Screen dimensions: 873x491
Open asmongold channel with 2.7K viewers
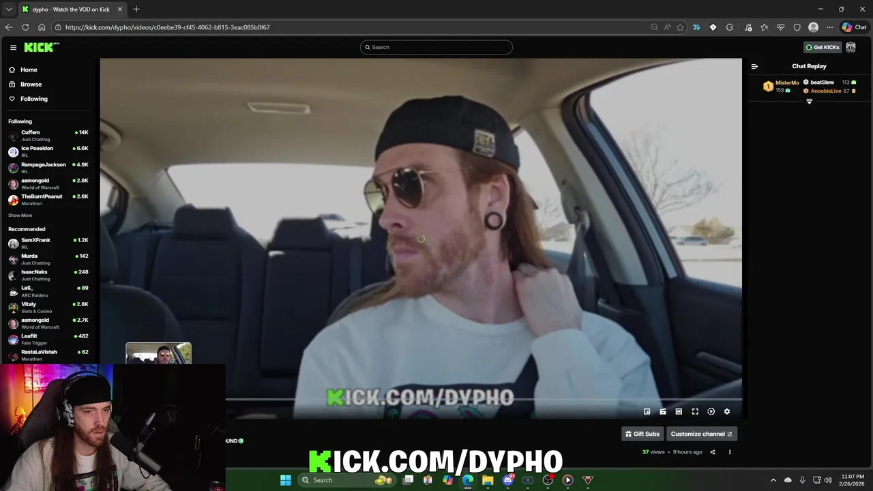(x=48, y=323)
